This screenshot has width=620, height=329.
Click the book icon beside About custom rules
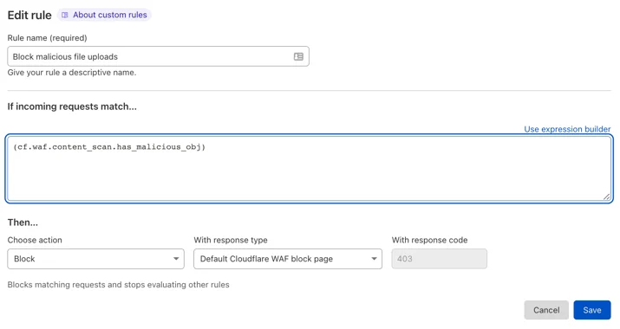[65, 15]
